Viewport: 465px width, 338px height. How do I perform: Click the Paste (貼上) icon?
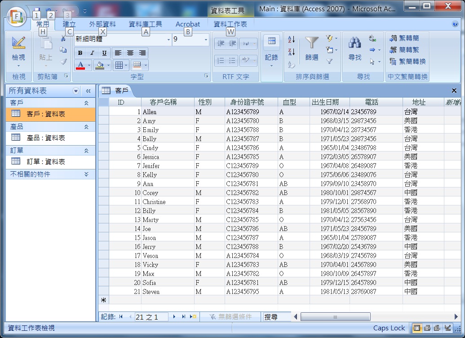coord(46,44)
